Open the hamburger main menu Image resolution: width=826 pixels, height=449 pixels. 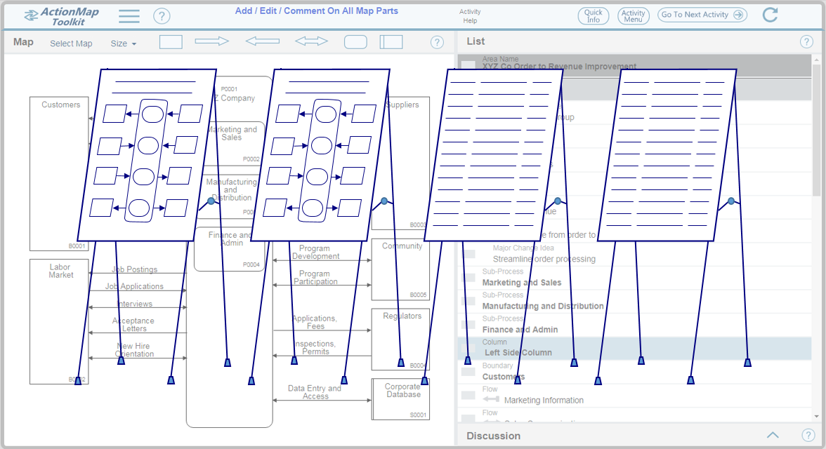[129, 16]
